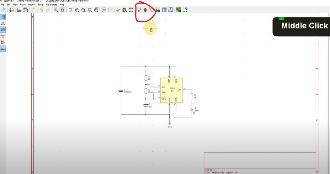The width and height of the screenshot is (330, 174).
Task: Toggle hidden pins display
Action: [3, 42]
